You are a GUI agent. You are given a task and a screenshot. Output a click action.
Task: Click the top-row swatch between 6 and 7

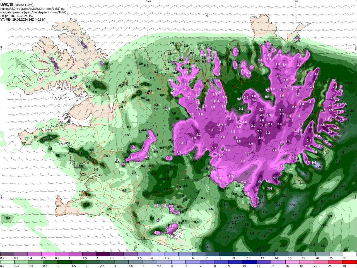[199, 254]
